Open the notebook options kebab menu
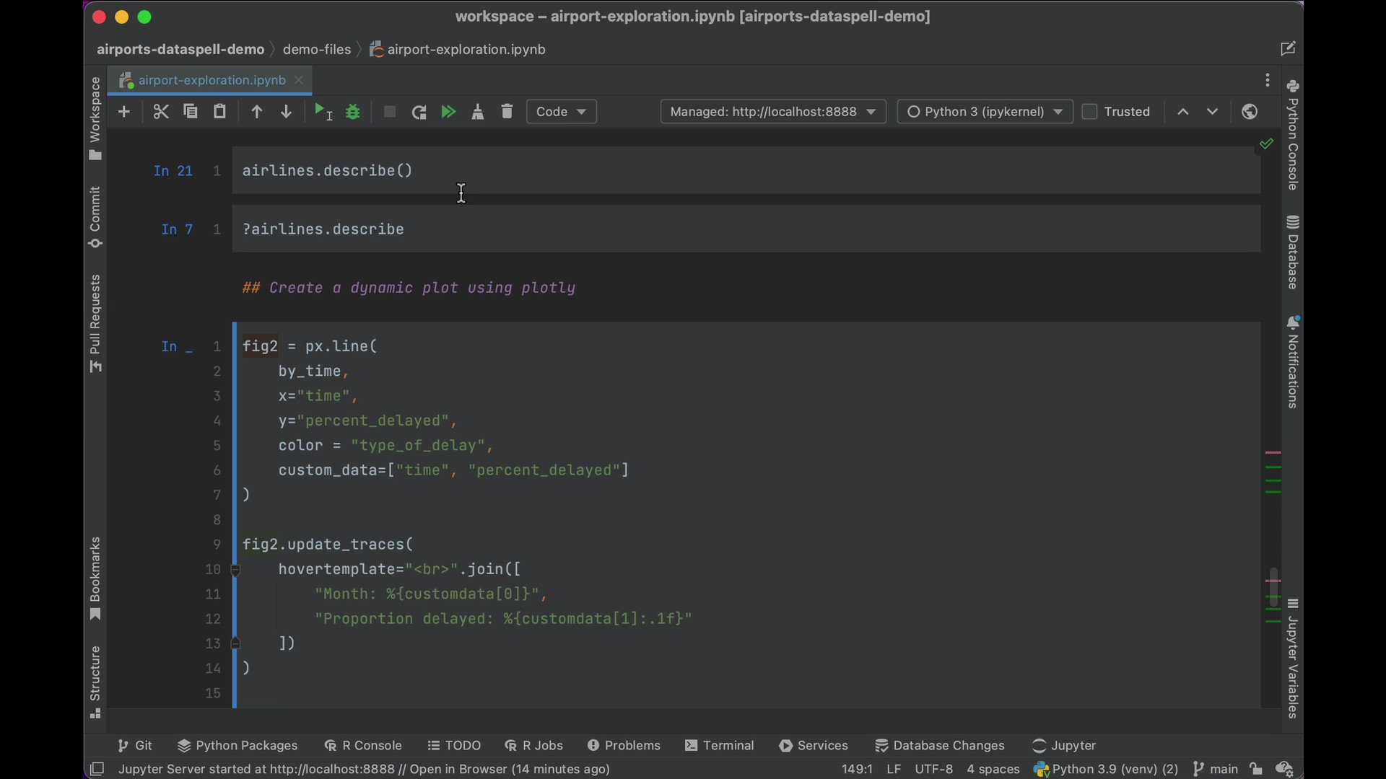This screenshot has height=779, width=1386. [x=1268, y=80]
